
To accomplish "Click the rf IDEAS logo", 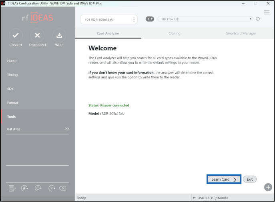I will [x=38, y=18].
